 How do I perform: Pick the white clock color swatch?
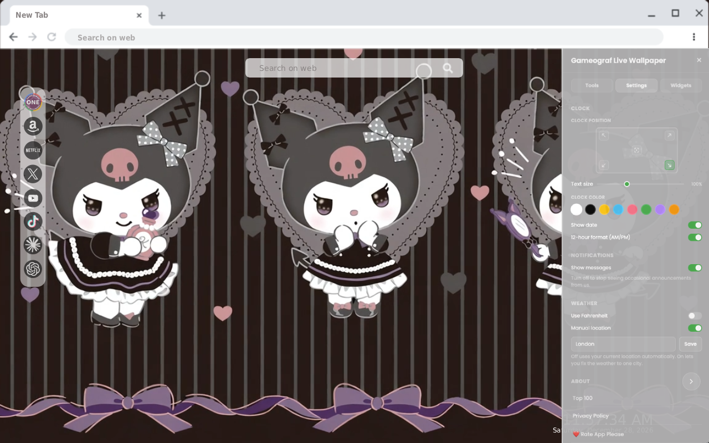tap(577, 209)
